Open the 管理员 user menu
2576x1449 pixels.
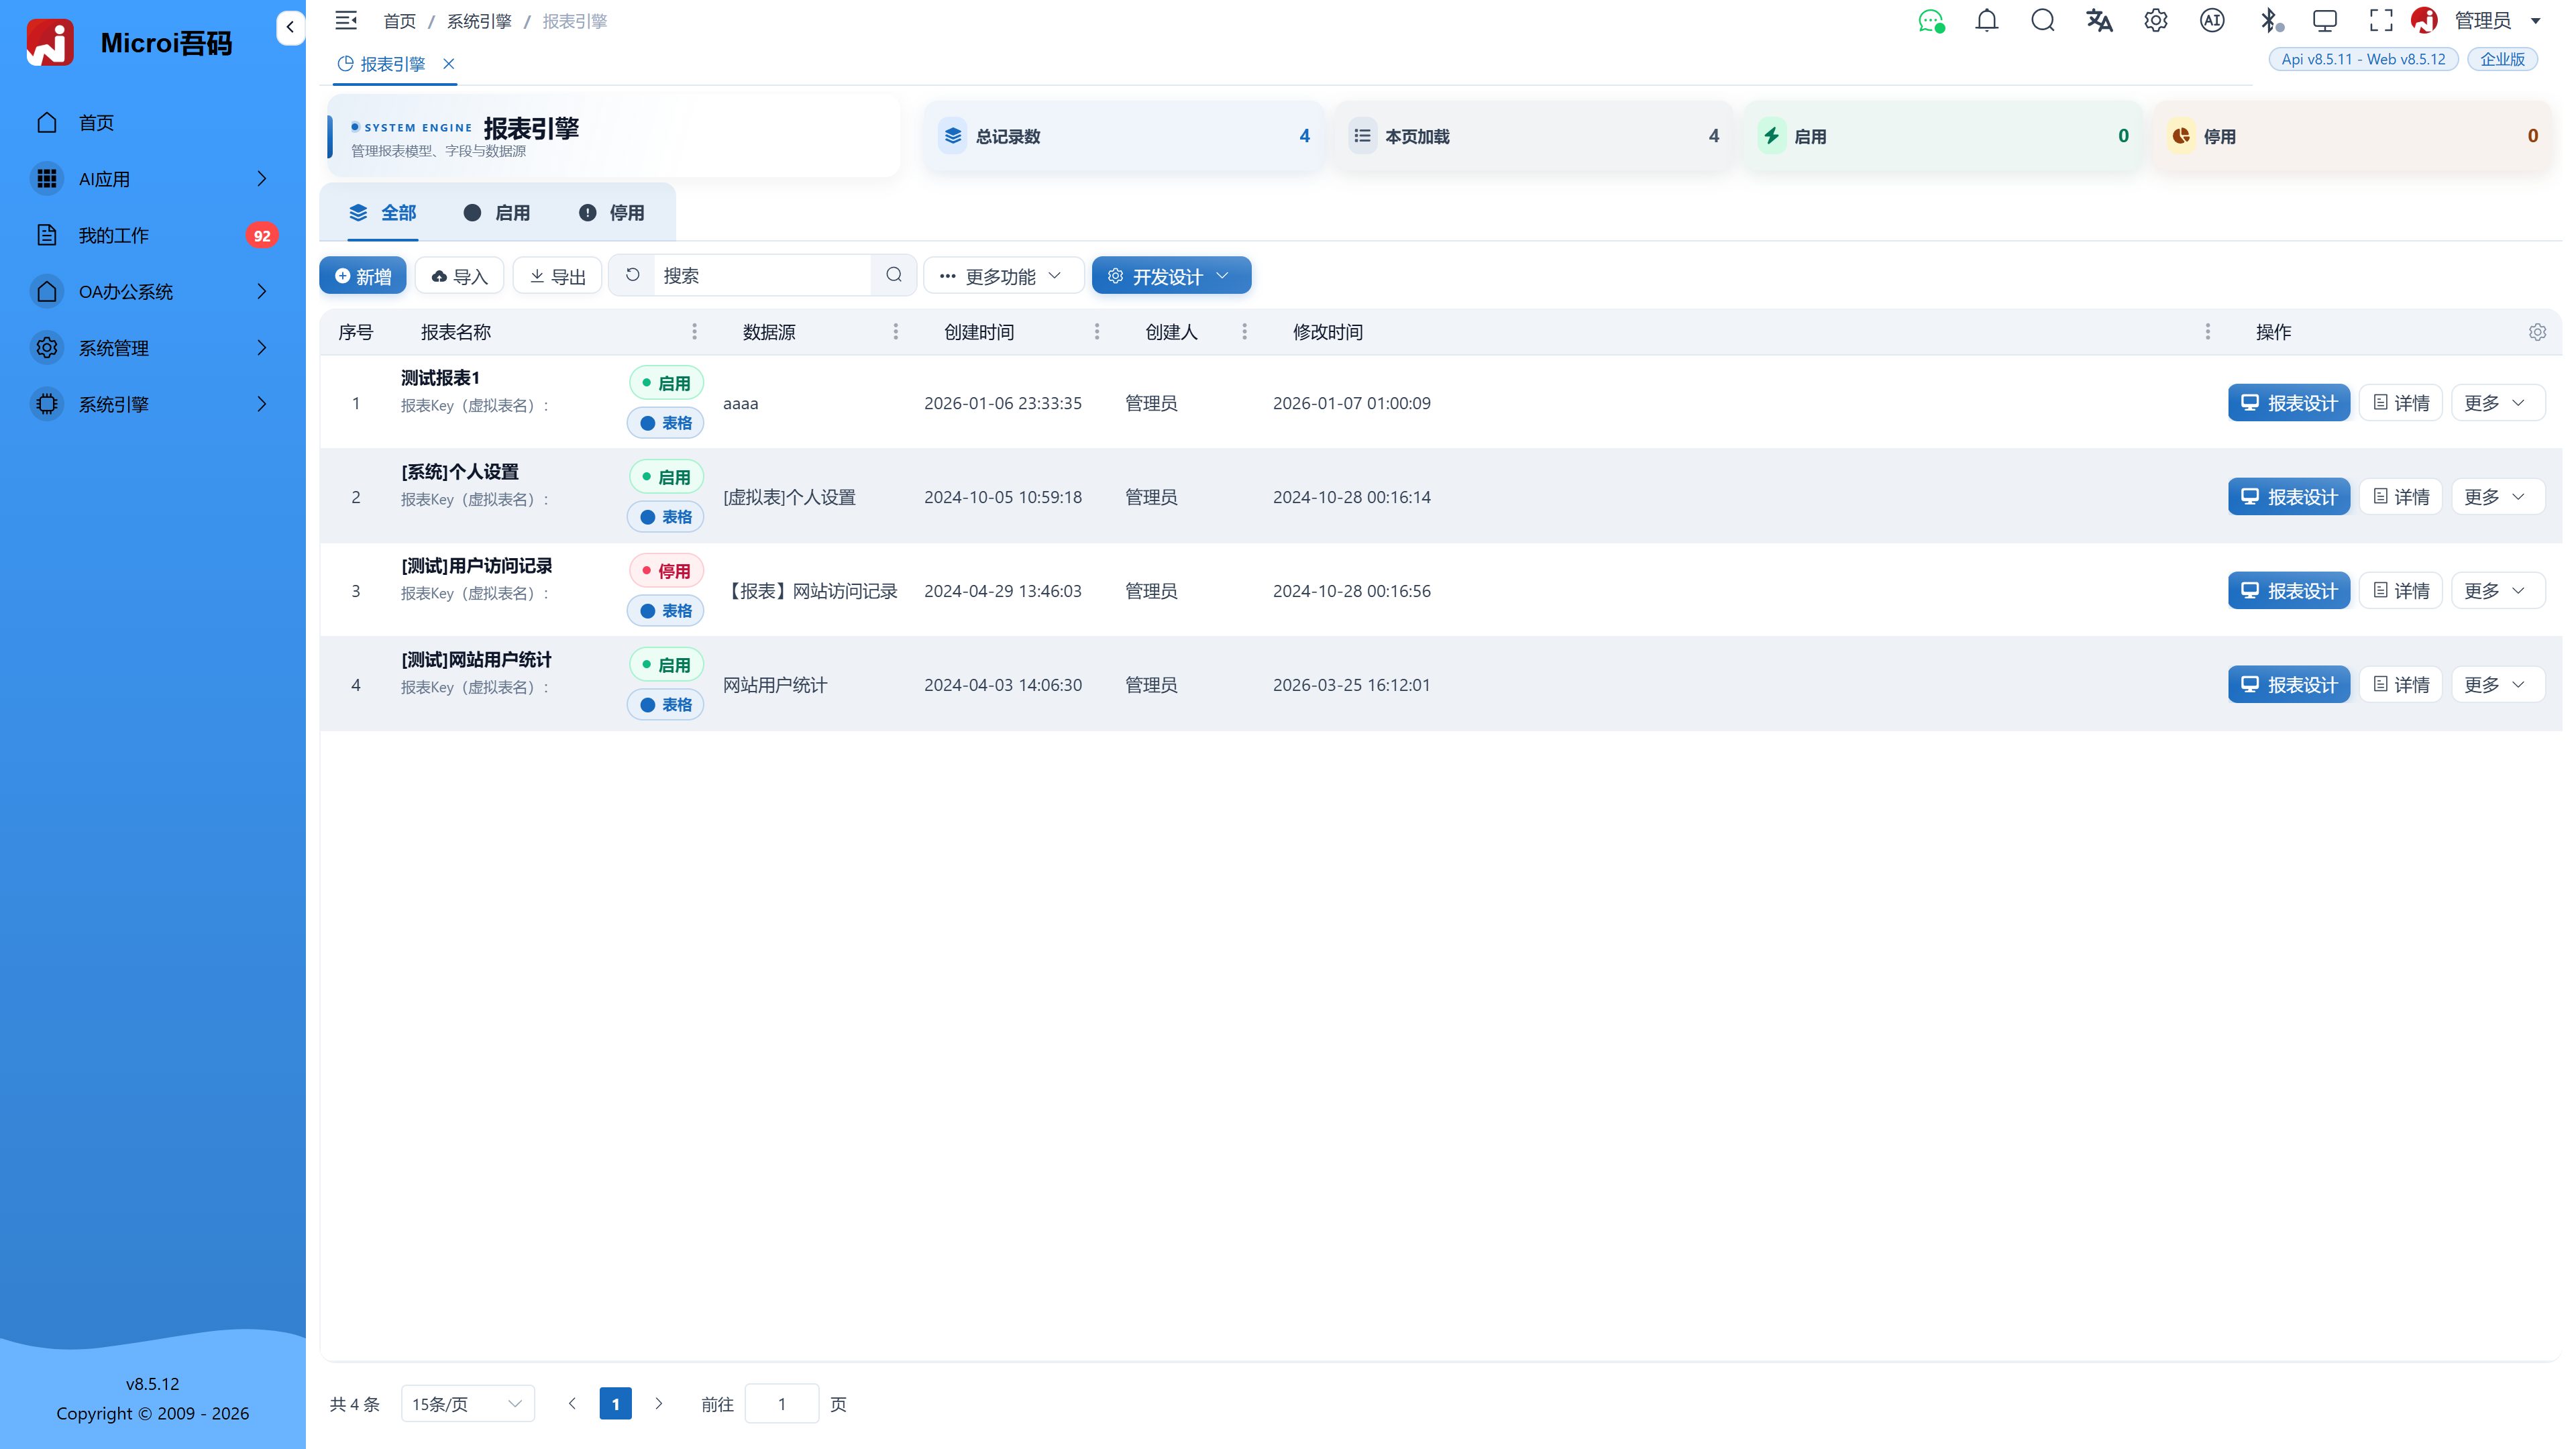click(x=2483, y=20)
